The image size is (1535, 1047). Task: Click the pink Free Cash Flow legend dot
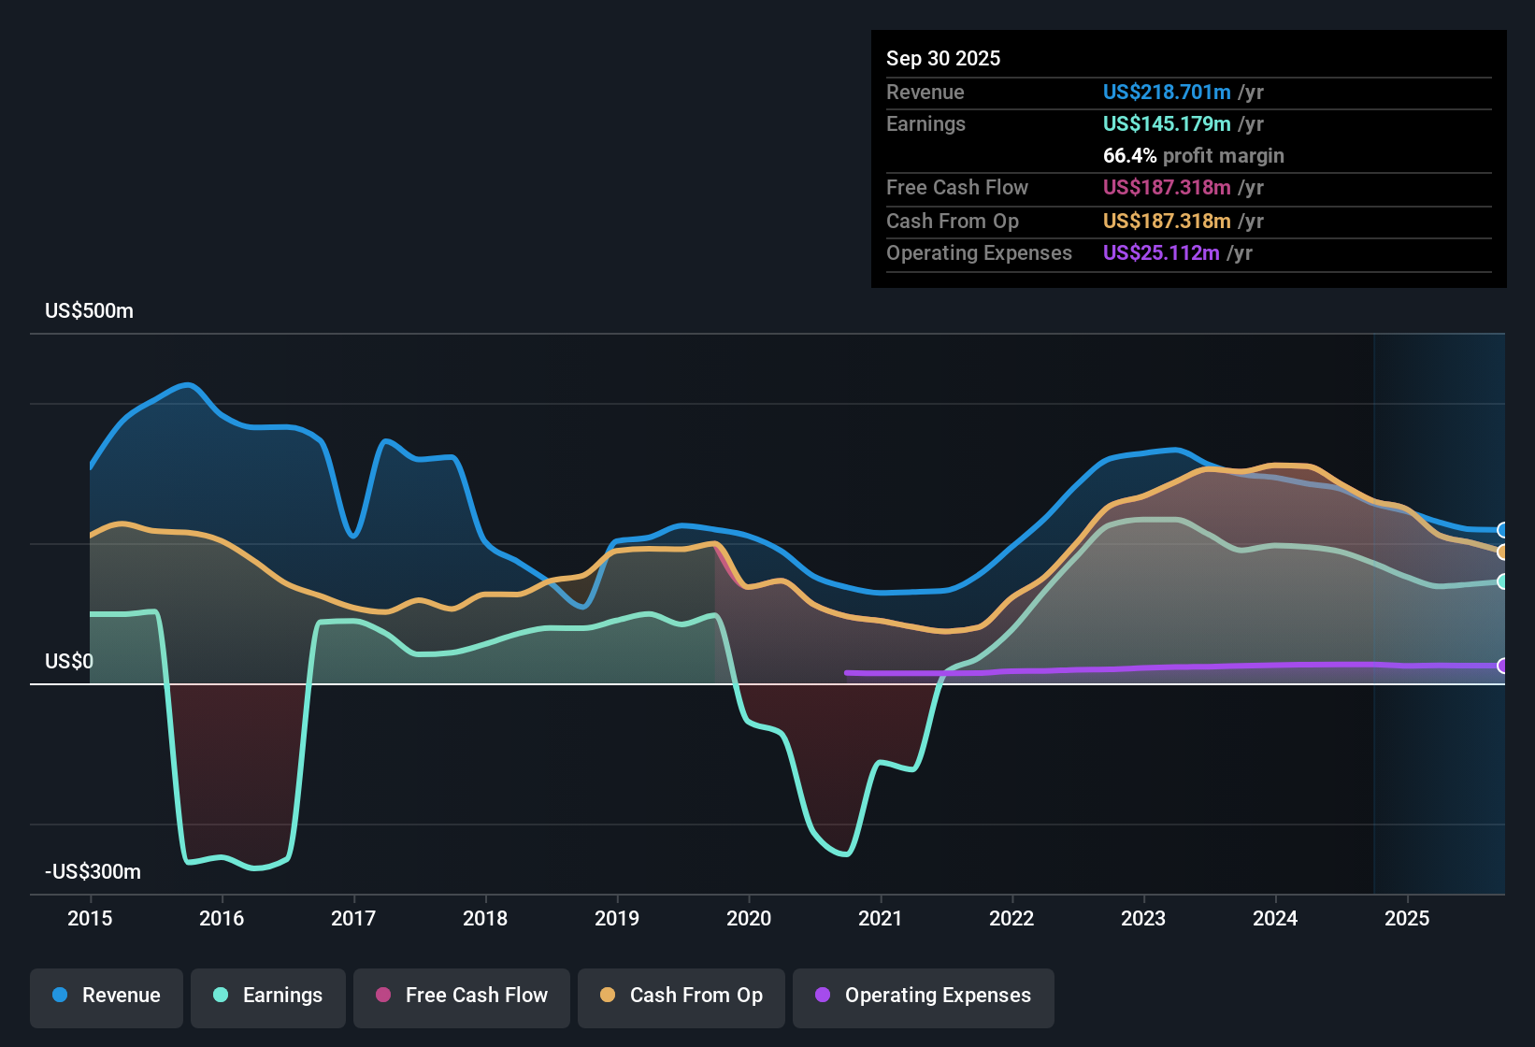click(x=382, y=996)
